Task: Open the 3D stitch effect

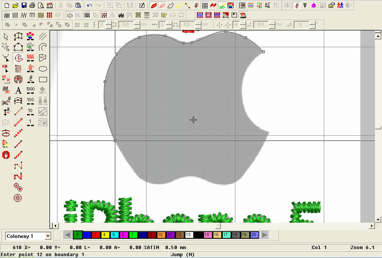Action: click(155, 15)
